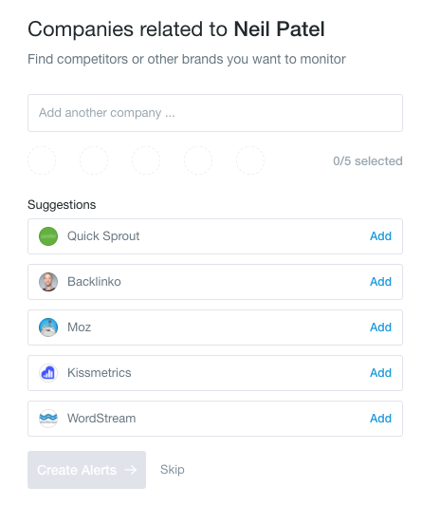Click the WordStream wave logo icon
Viewport: 440px width, 505px height.
[48, 419]
